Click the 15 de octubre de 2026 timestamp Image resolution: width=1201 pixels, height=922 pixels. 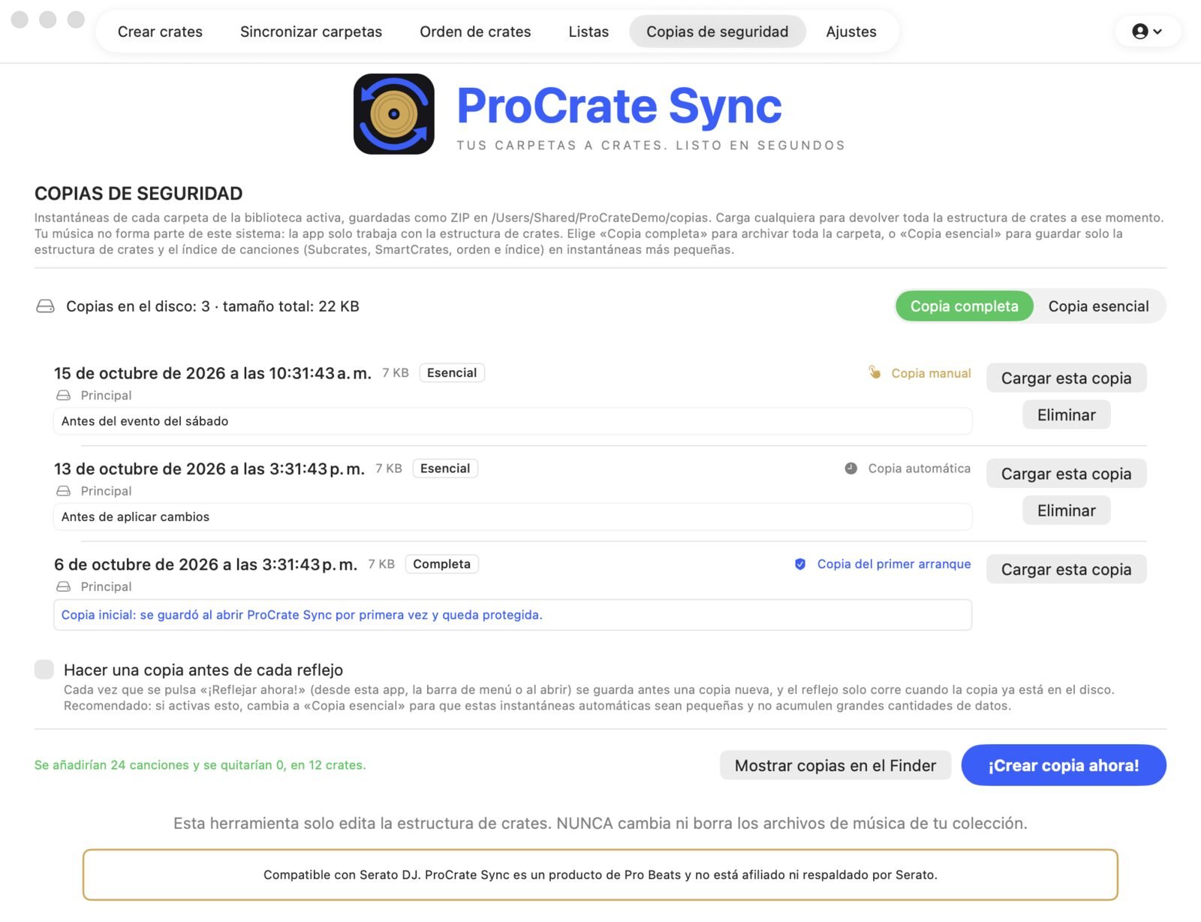tap(212, 373)
